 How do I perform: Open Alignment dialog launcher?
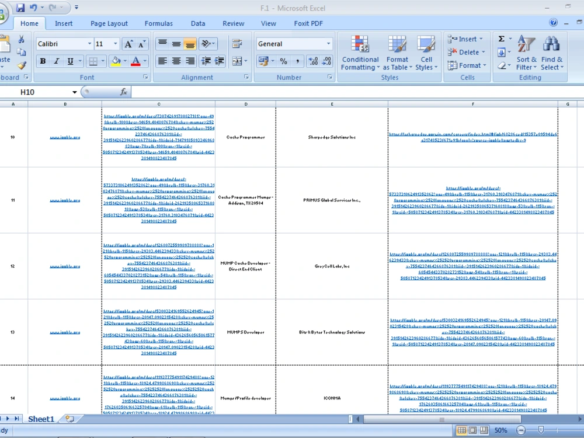(x=246, y=77)
